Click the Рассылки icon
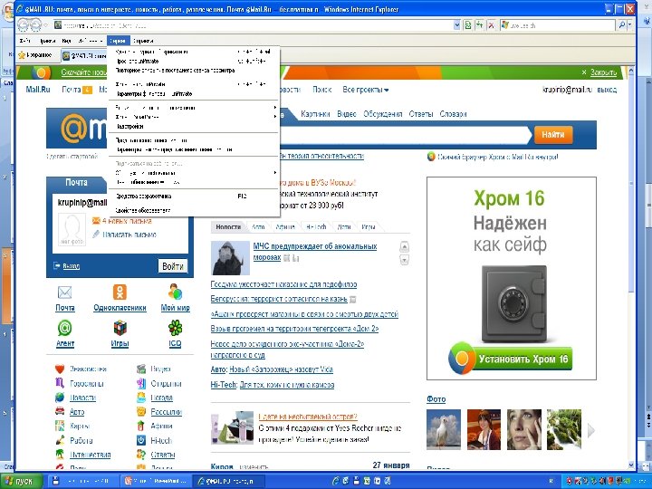 coord(141,411)
